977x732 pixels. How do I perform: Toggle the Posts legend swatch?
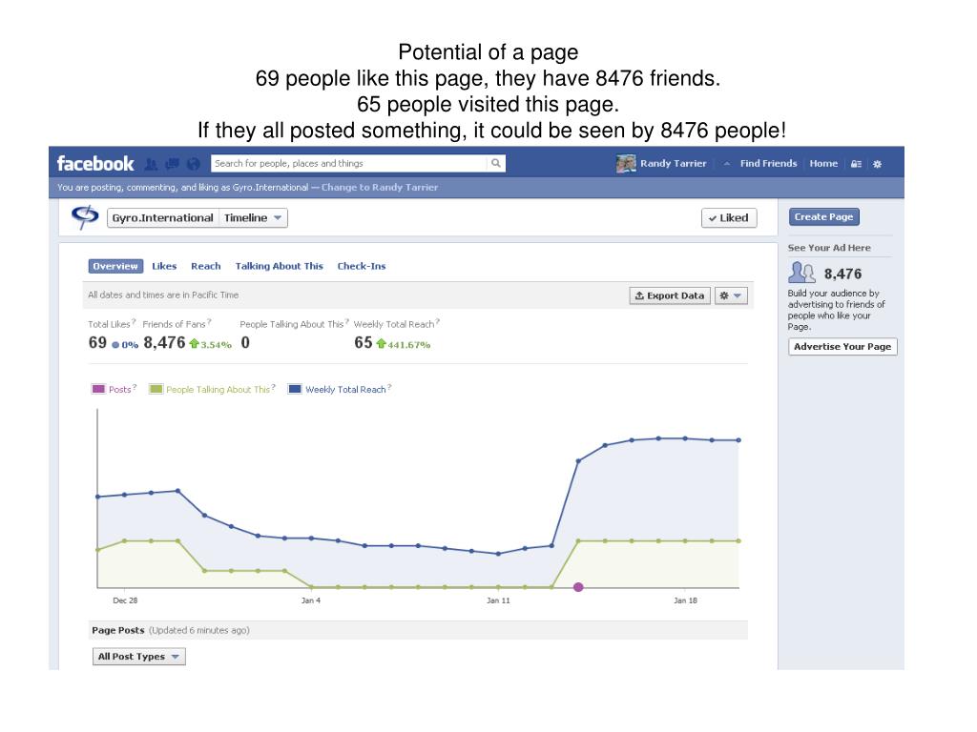[x=98, y=389]
